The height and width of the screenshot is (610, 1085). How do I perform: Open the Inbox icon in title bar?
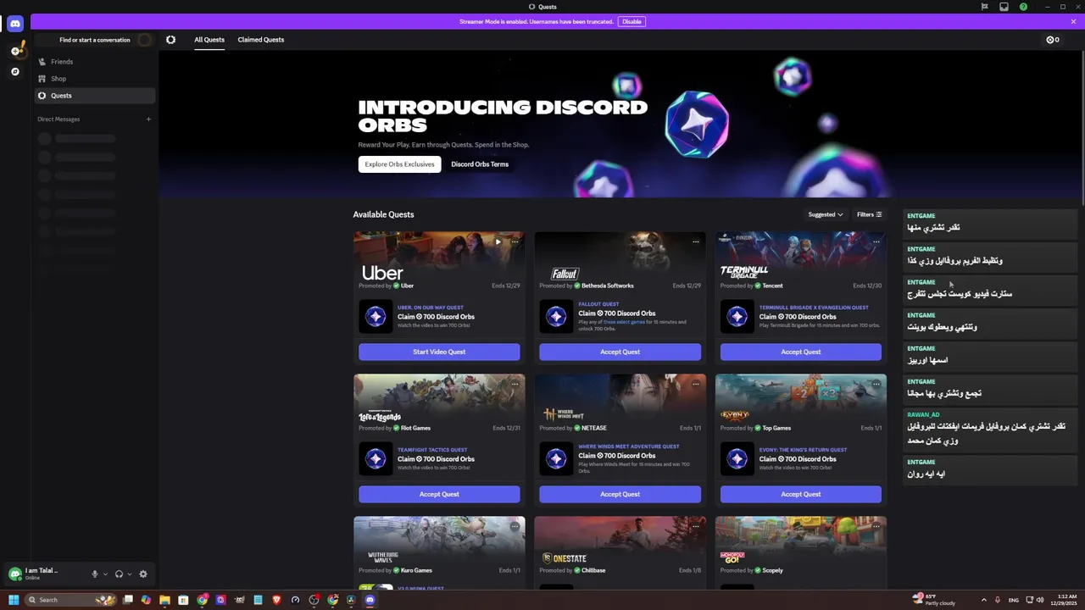pos(1004,7)
